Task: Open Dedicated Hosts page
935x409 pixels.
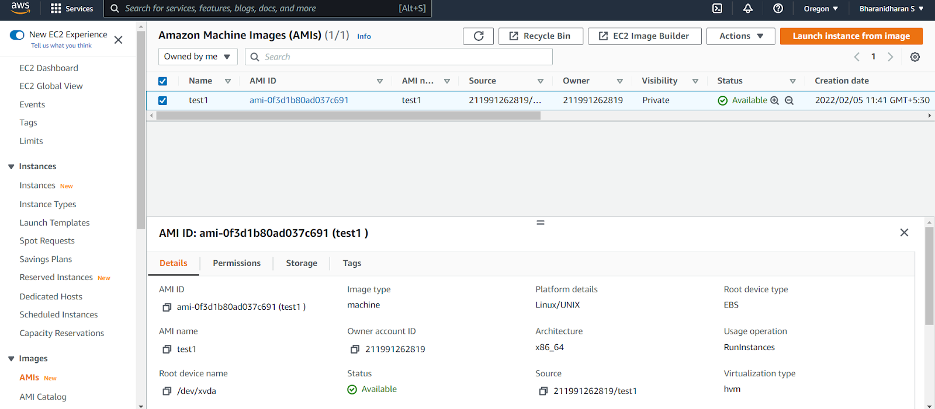Action: pyautogui.click(x=51, y=297)
